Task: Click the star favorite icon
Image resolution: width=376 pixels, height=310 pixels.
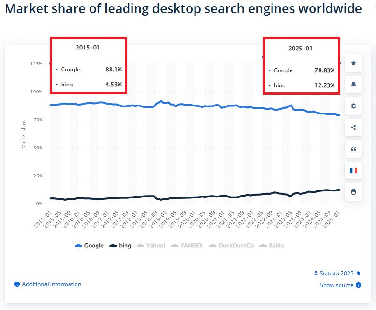Action: tap(354, 63)
